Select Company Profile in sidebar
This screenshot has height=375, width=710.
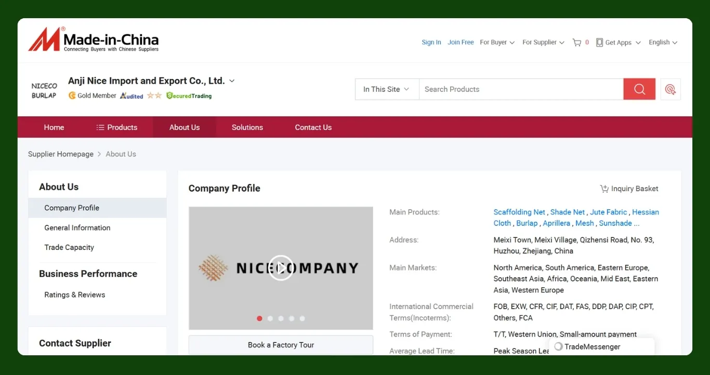pyautogui.click(x=97, y=208)
